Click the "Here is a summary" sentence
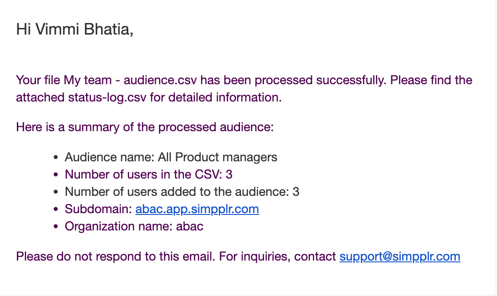 pos(145,127)
